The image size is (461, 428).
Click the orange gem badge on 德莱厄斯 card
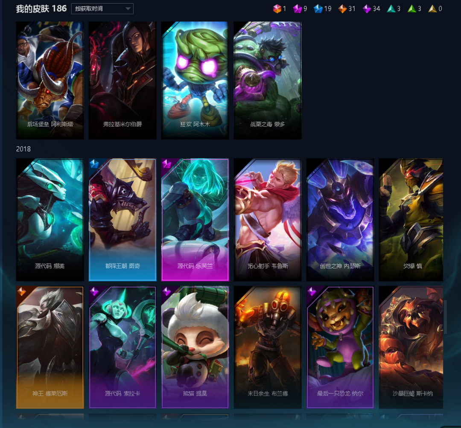coord(21,291)
